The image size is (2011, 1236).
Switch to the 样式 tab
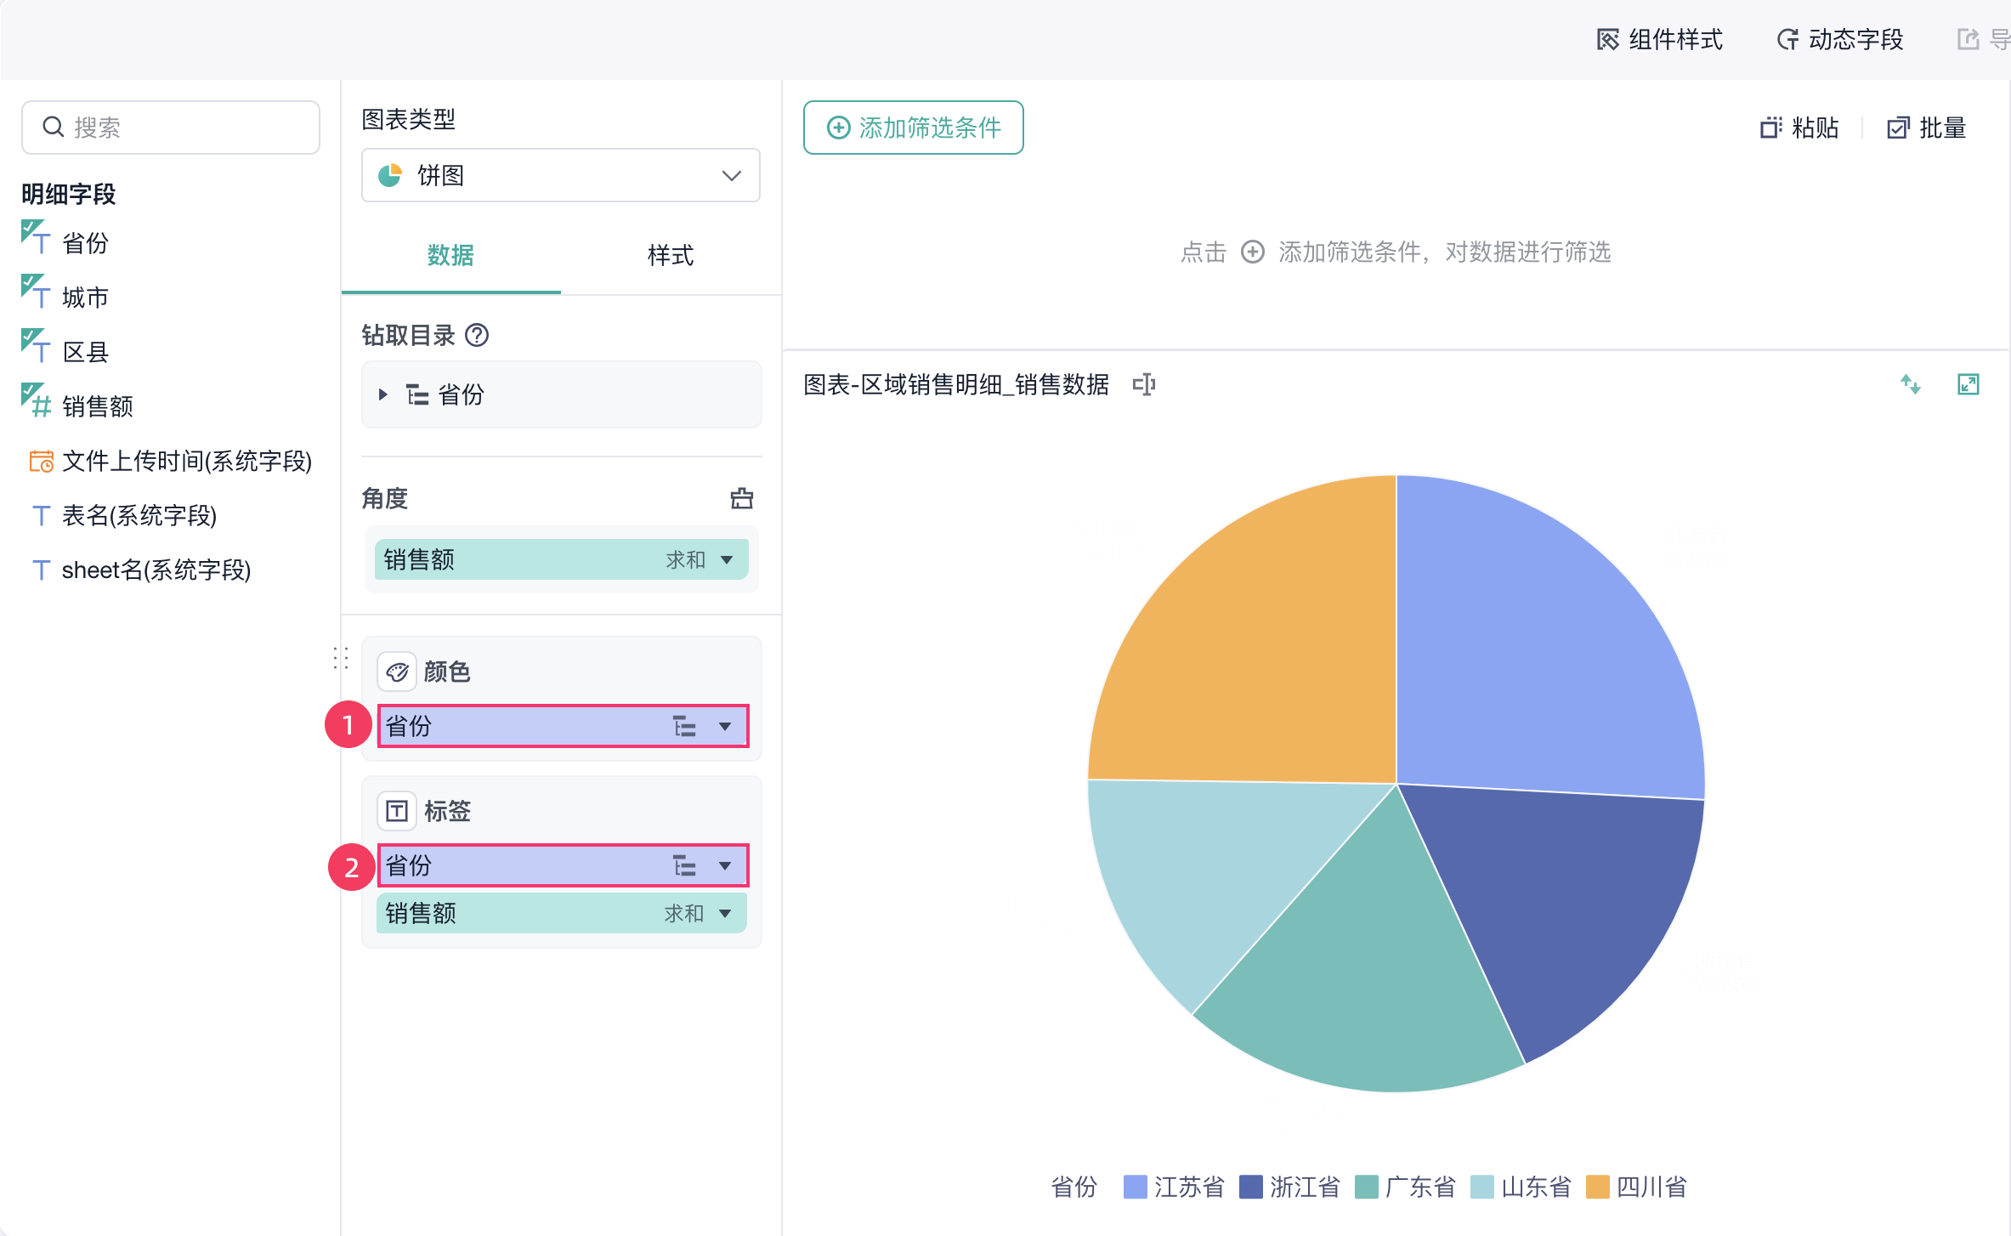(671, 255)
